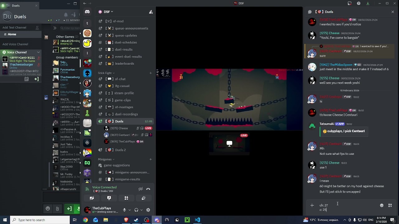Open the activities launcher in voice panel
Viewport: 399px width, 224px height.
click(x=126, y=198)
